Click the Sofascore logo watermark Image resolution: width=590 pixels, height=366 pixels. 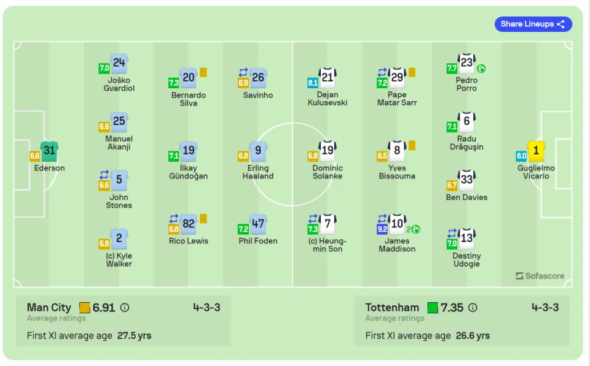540,276
